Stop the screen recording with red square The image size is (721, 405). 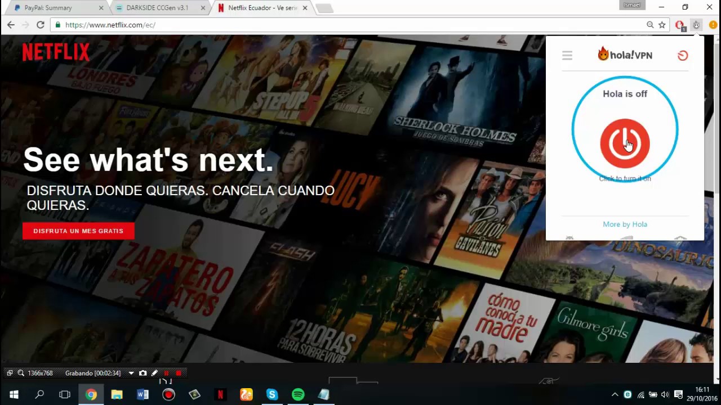[178, 373]
